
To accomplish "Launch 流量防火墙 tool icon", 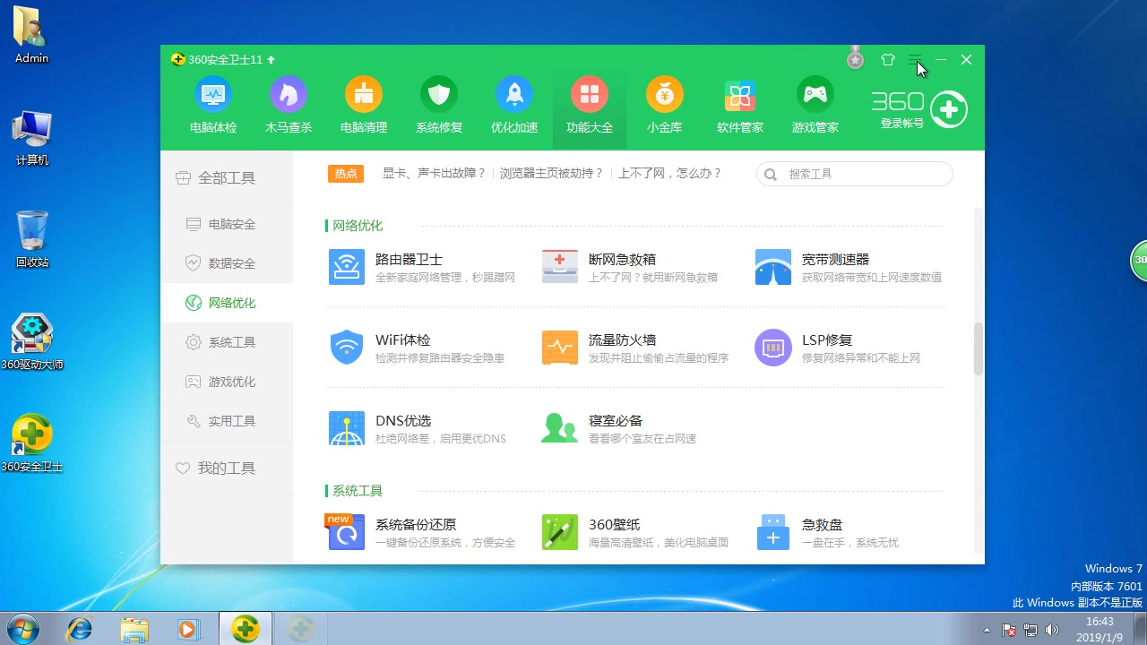I will (560, 348).
